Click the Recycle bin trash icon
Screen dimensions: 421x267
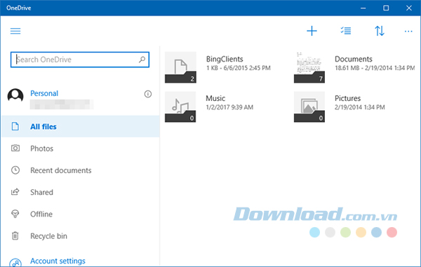(x=15, y=235)
